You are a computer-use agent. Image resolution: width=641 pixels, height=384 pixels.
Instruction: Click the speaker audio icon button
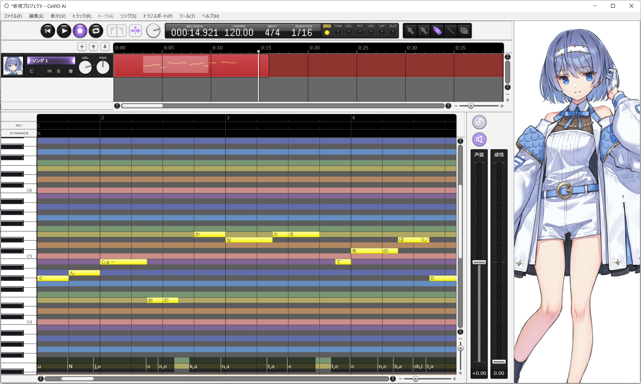(479, 139)
